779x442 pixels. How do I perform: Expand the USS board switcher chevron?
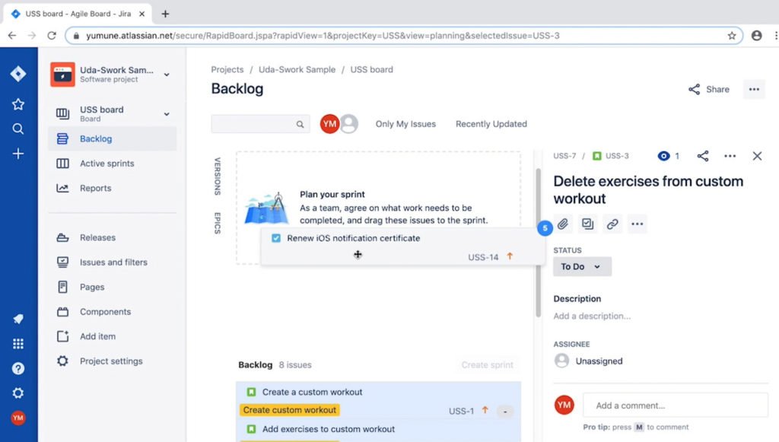coord(167,113)
